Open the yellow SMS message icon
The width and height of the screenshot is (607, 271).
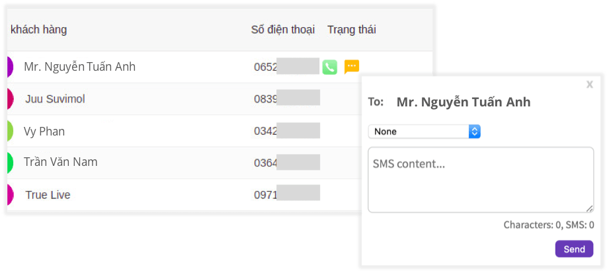pyautogui.click(x=352, y=67)
